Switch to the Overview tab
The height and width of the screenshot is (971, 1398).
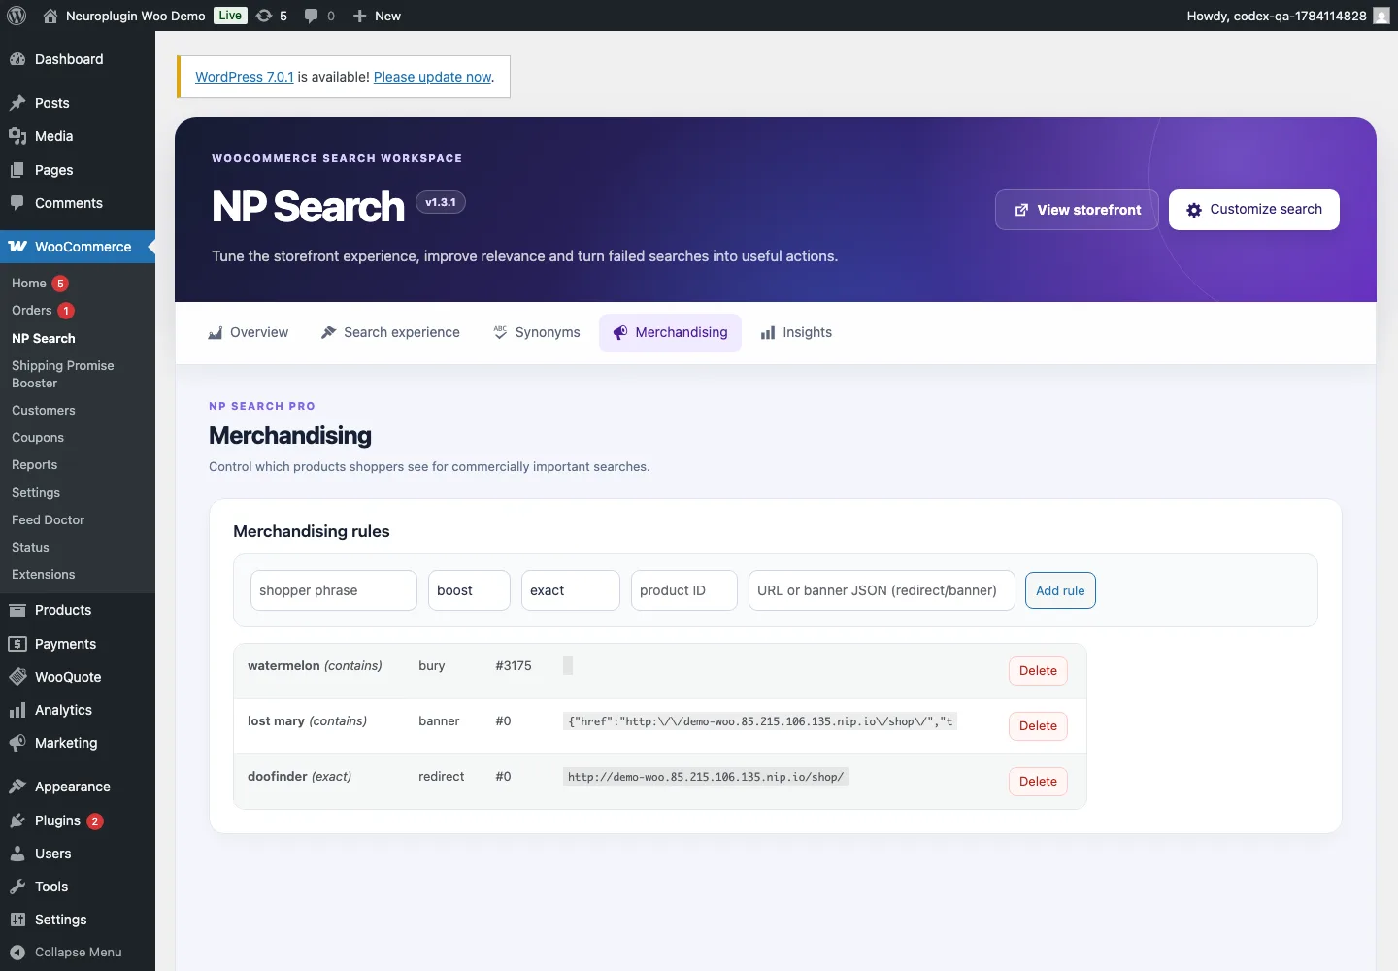pos(249,332)
